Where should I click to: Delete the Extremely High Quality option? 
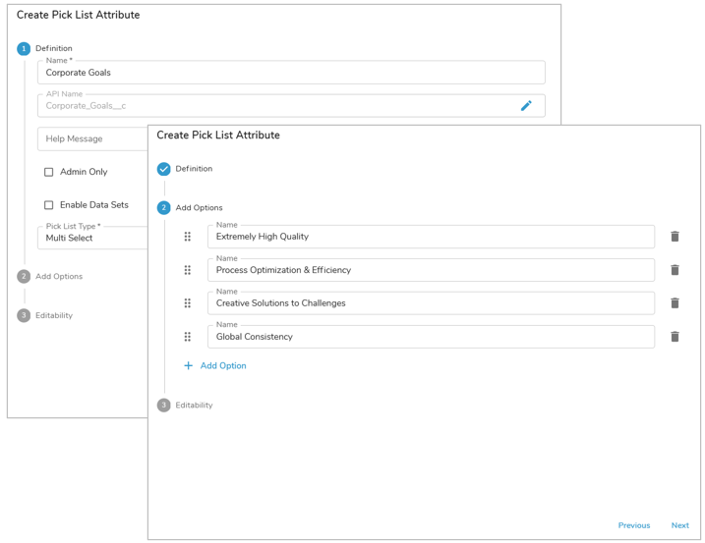pos(675,237)
